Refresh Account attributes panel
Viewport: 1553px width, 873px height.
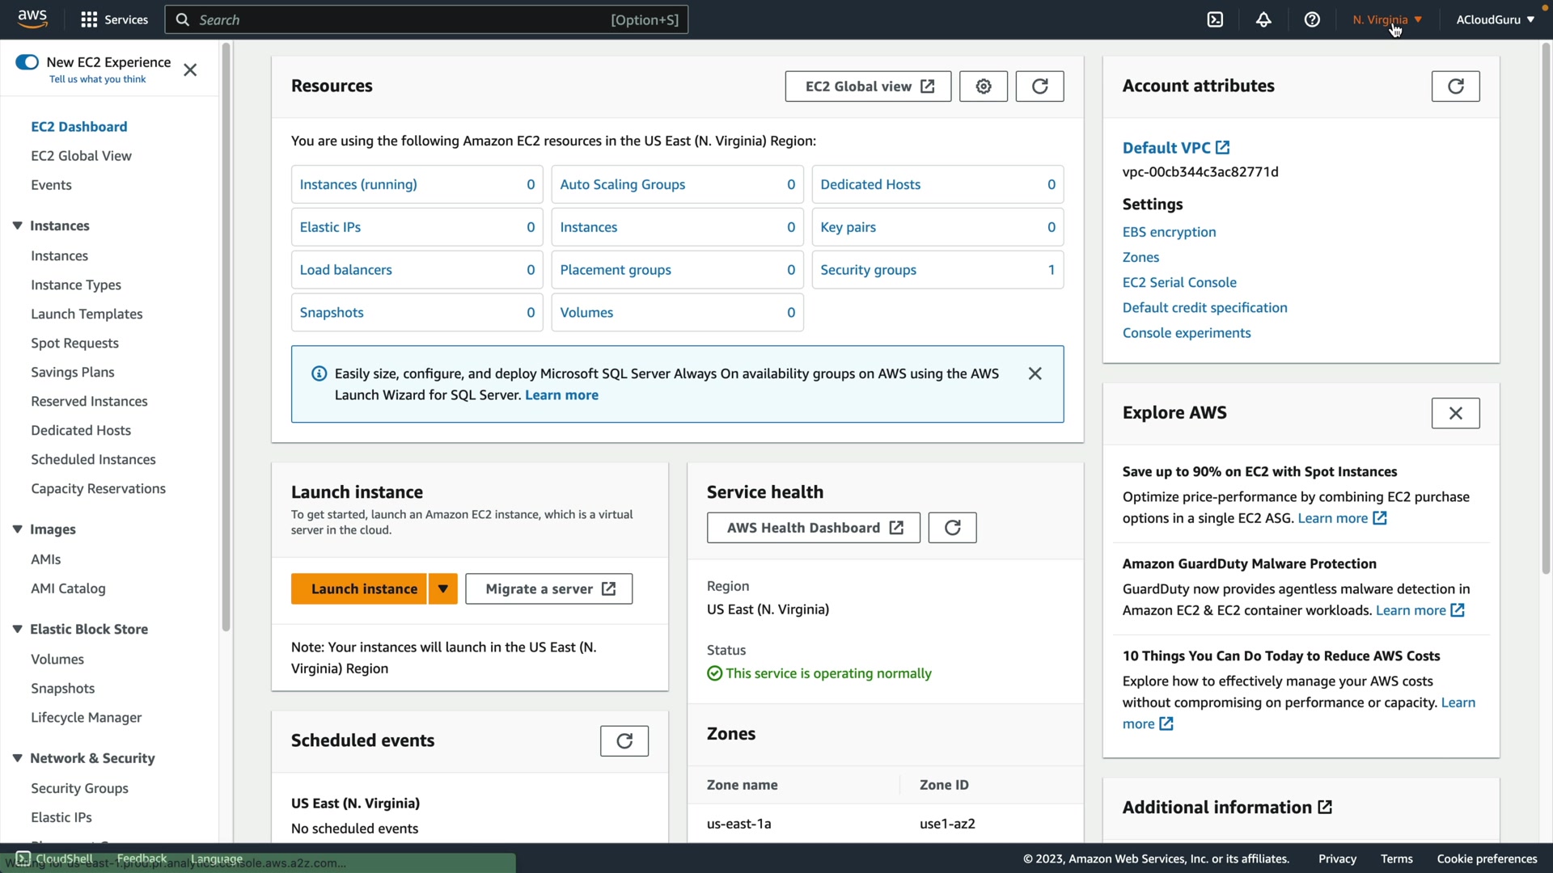click(x=1455, y=86)
